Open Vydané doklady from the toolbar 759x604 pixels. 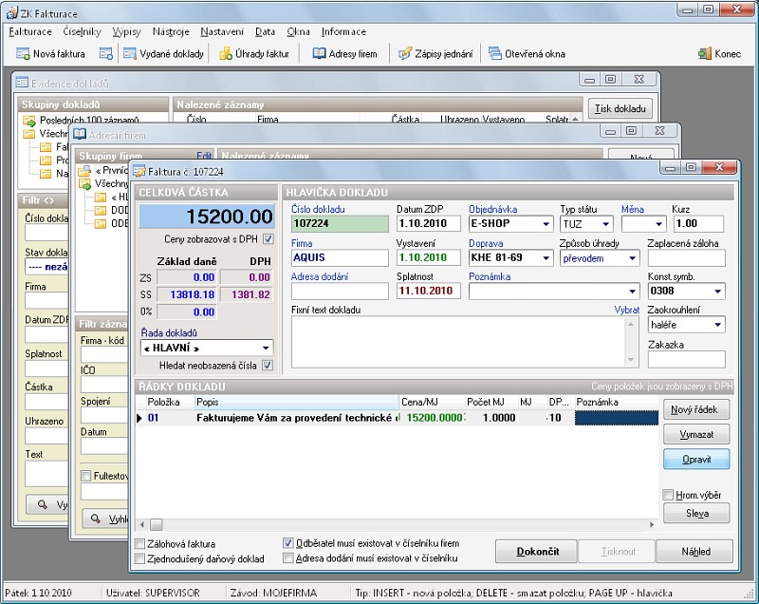130,53
